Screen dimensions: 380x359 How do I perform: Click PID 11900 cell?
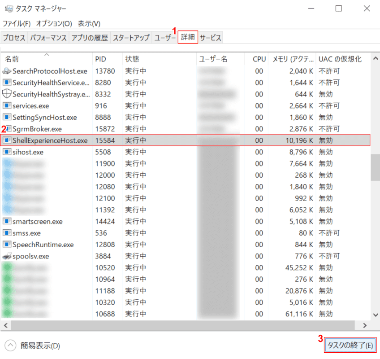click(x=105, y=164)
